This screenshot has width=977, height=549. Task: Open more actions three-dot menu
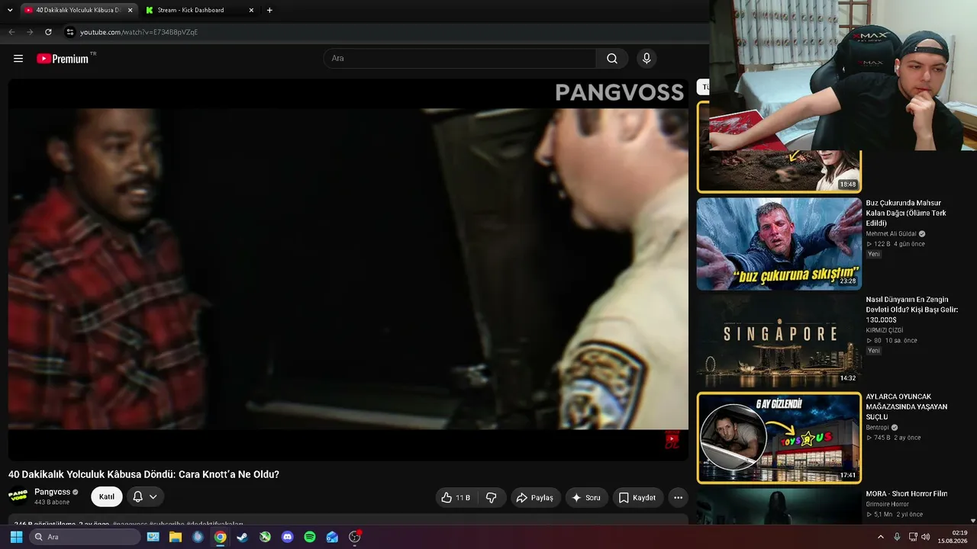pyautogui.click(x=678, y=498)
